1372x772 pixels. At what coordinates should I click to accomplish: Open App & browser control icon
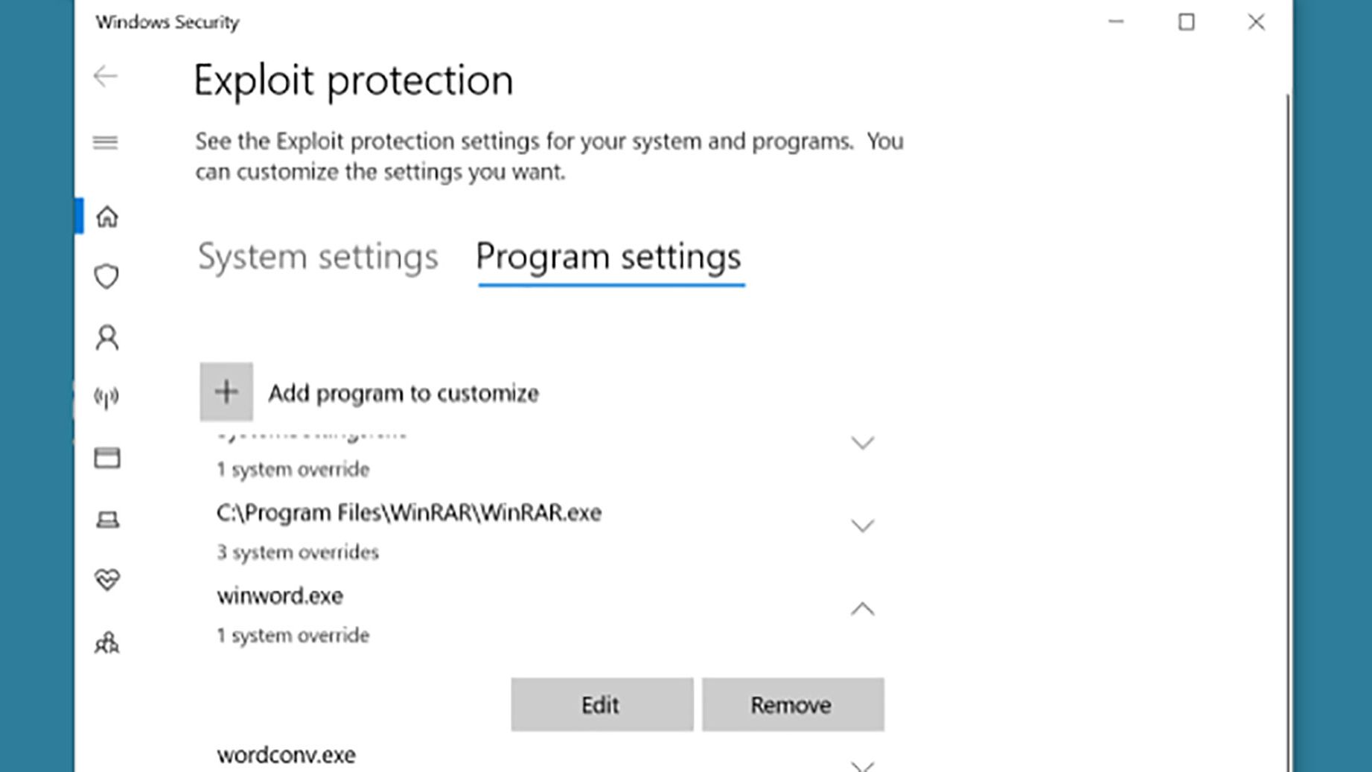point(107,458)
